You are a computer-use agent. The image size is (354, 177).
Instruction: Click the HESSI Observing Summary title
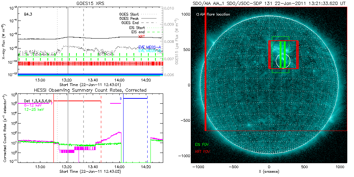(x=90, y=90)
